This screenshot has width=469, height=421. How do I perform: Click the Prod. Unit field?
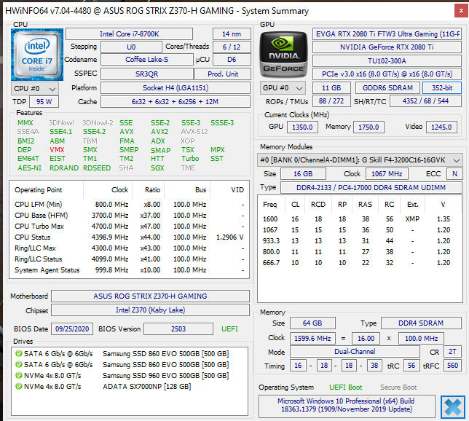(x=223, y=74)
